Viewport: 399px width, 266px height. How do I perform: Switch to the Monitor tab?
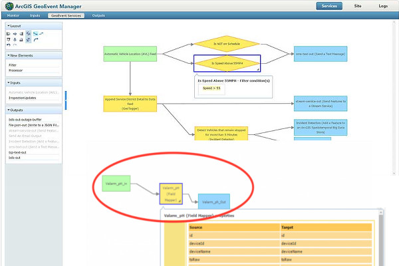[13, 15]
